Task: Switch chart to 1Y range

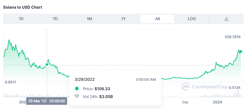Action: pos(123,19)
